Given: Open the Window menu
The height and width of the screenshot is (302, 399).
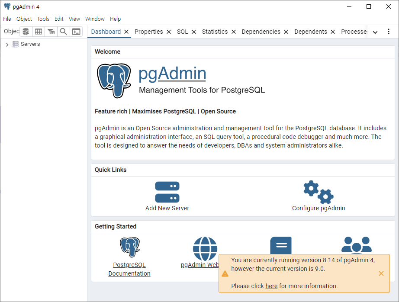Looking at the screenshot, I should tap(95, 19).
